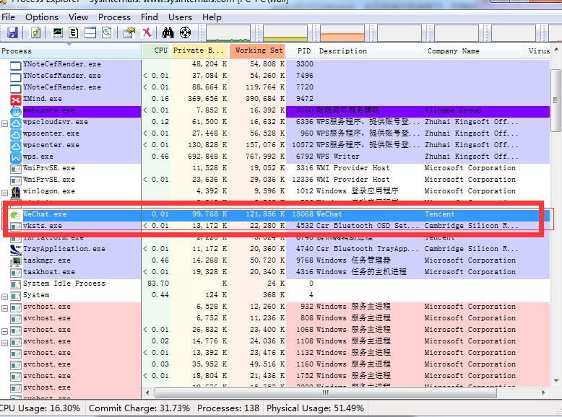Image resolution: width=562 pixels, height=417 pixels.
Task: Click the binoculars Find Handle icon
Action: (168, 33)
